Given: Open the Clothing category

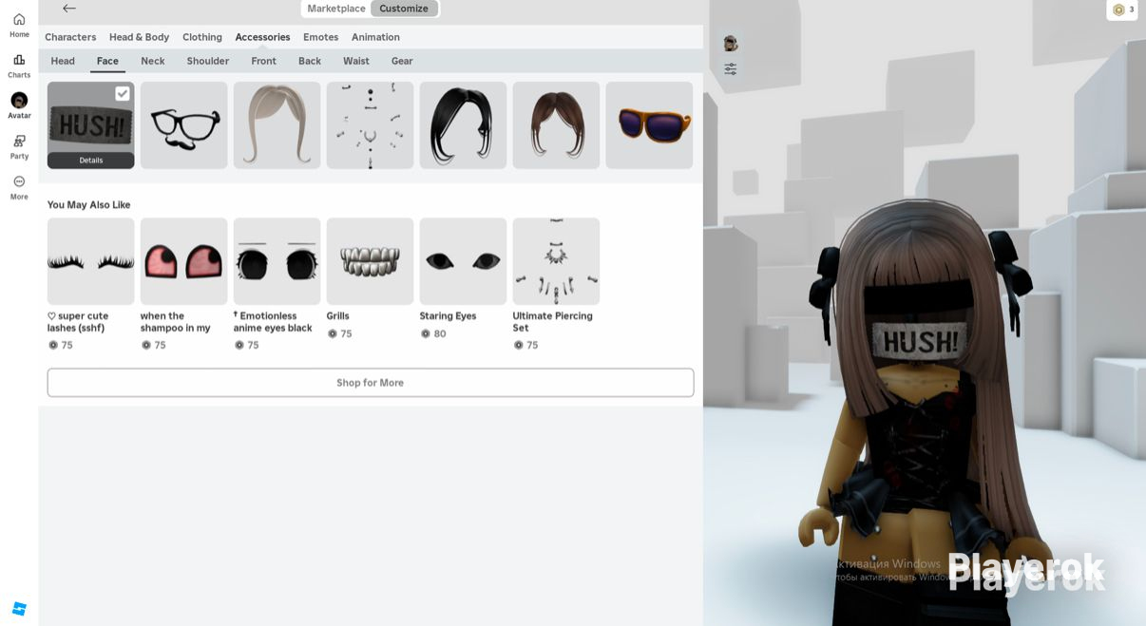Looking at the screenshot, I should [x=202, y=37].
